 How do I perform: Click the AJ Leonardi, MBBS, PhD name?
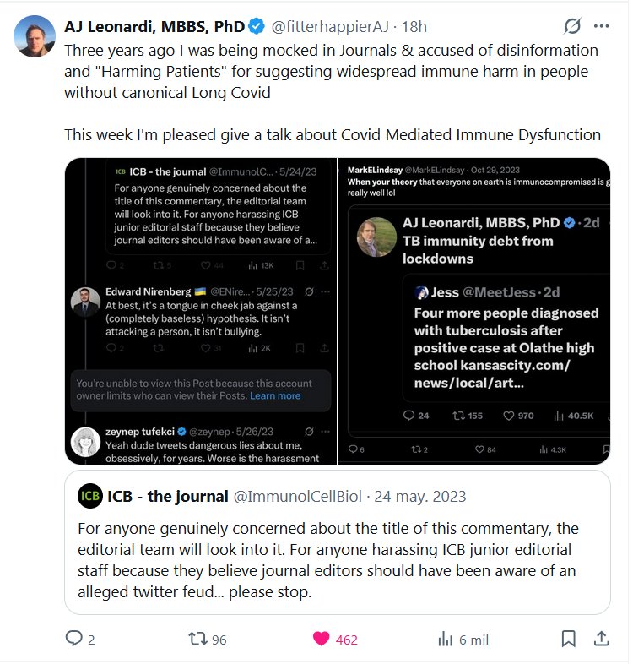coord(154,27)
